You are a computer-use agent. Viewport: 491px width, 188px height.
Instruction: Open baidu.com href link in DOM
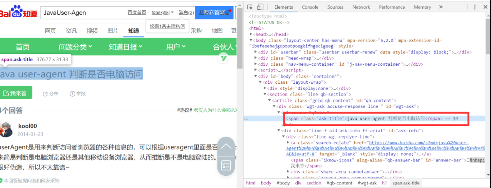click(x=386, y=148)
